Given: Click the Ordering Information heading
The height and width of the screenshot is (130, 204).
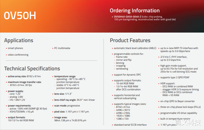Looking at the screenshot, I should (135, 11).
